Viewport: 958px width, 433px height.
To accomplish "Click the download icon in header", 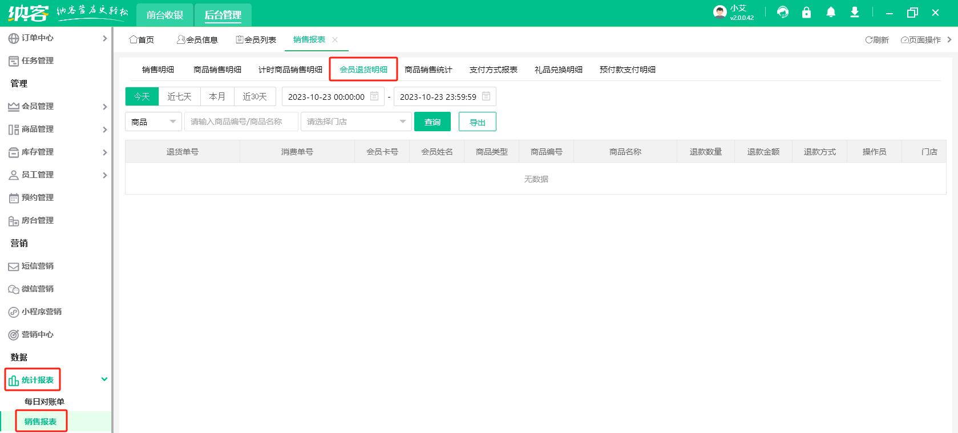I will (x=855, y=13).
